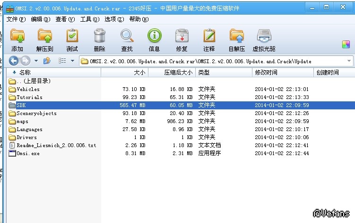This screenshot has width=355, height=223.
Task: Click 应用程序 type cell for Omsi.exe
Action: click(210, 153)
